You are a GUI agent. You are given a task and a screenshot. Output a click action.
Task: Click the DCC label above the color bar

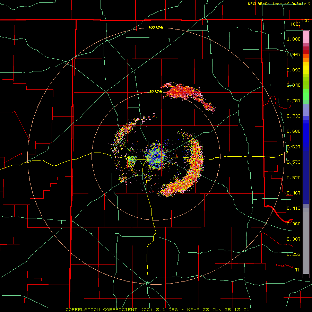[x=304, y=21]
